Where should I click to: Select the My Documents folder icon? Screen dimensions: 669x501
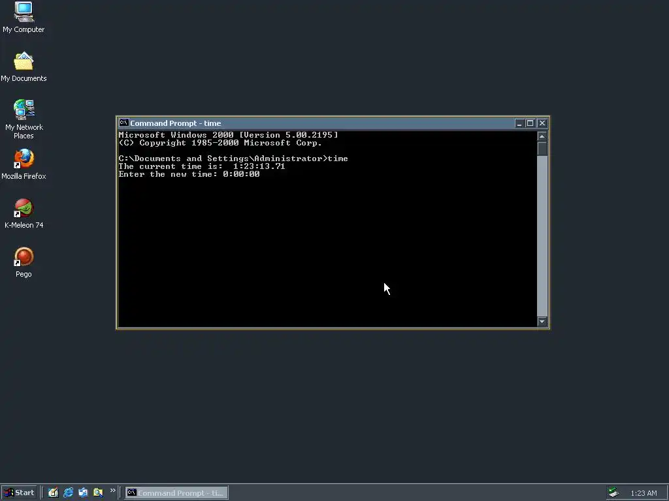(24, 67)
